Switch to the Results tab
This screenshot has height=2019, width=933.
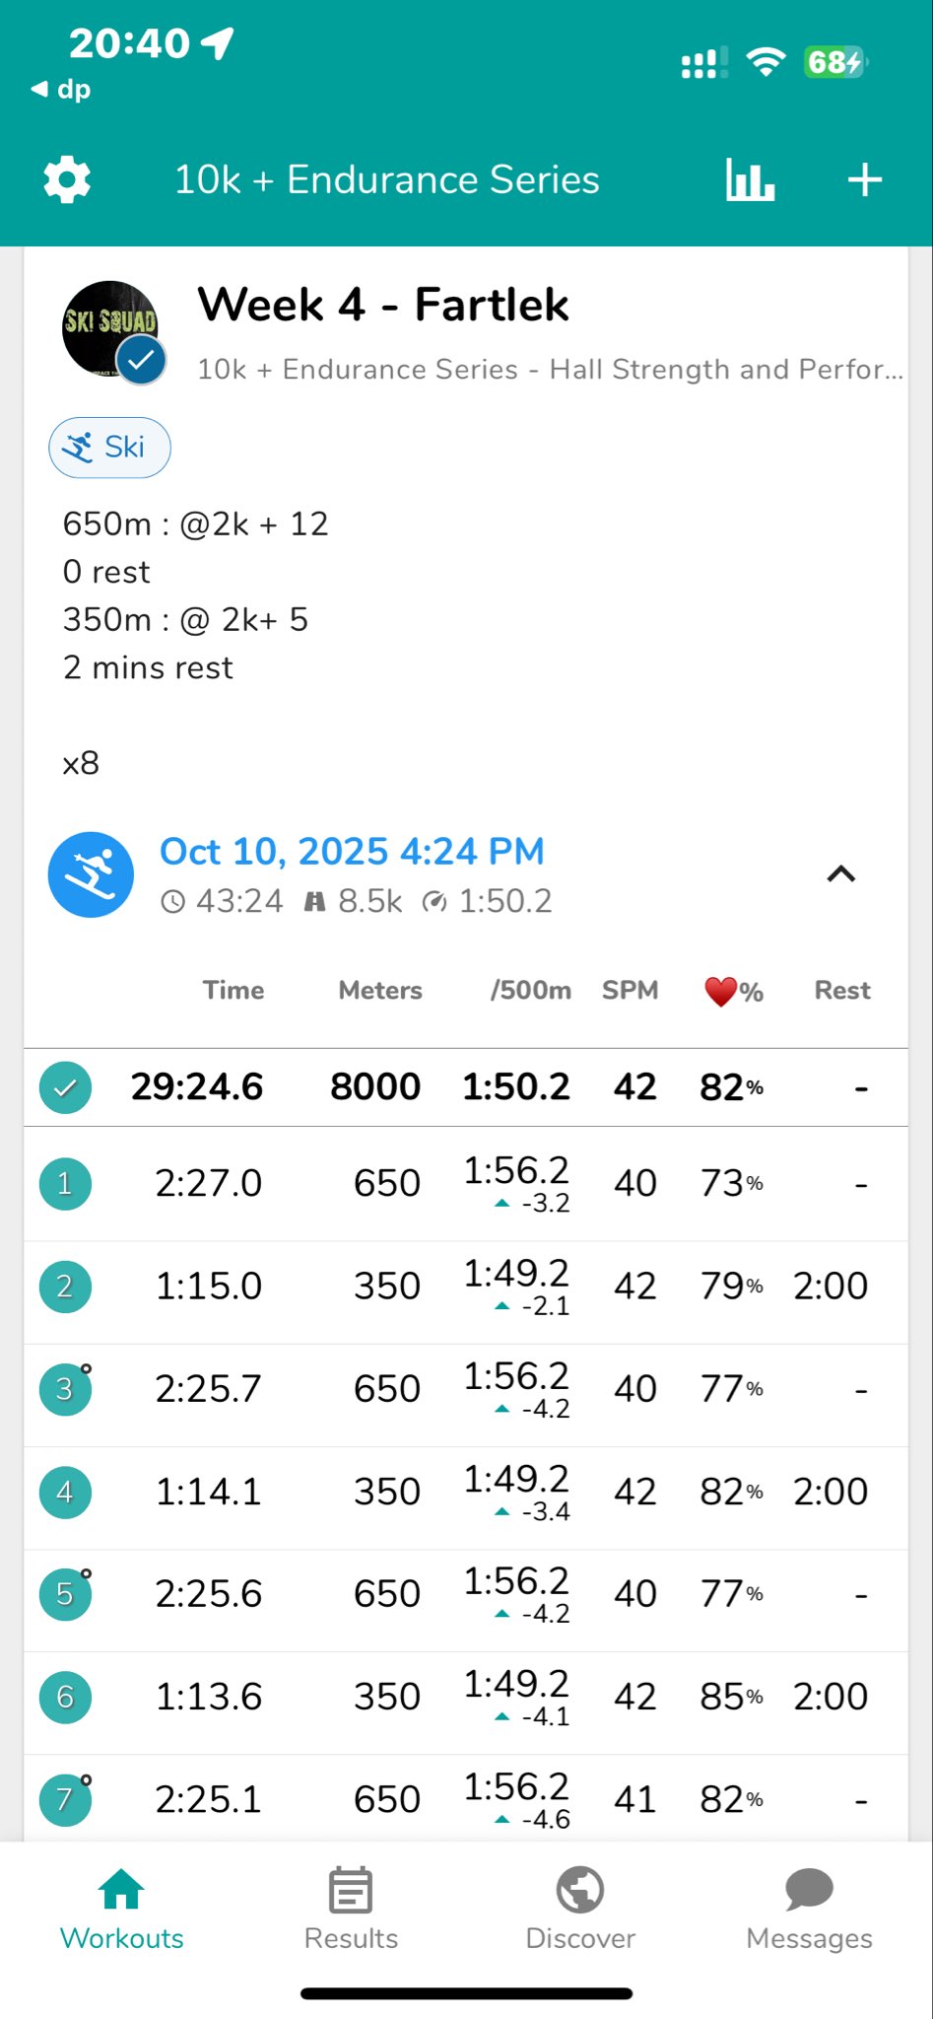pos(351,1911)
